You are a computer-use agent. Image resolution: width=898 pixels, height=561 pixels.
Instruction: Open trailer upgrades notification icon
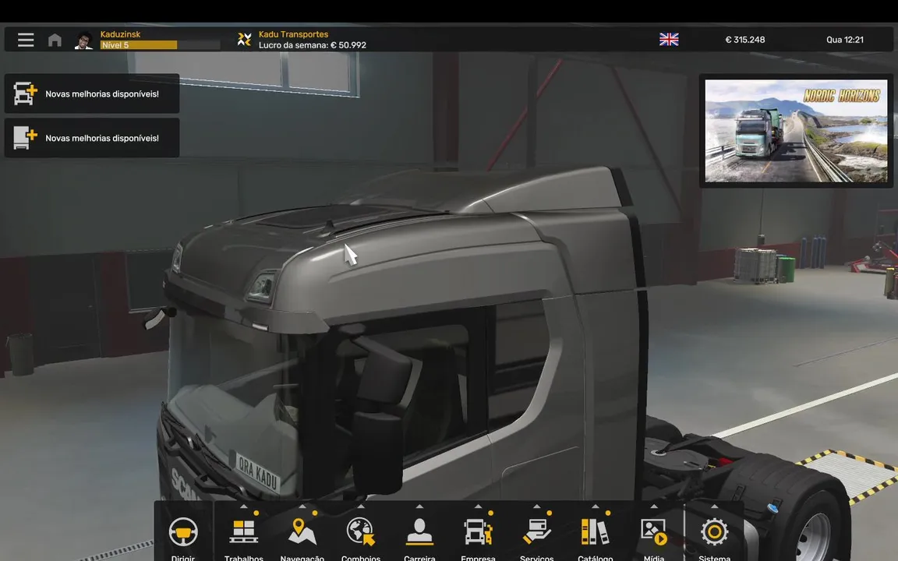[25, 137]
